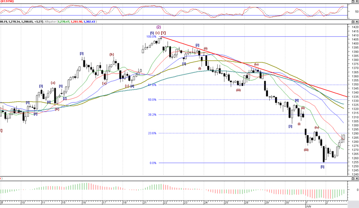Click the [Y] wave label at peak

(164, 33)
